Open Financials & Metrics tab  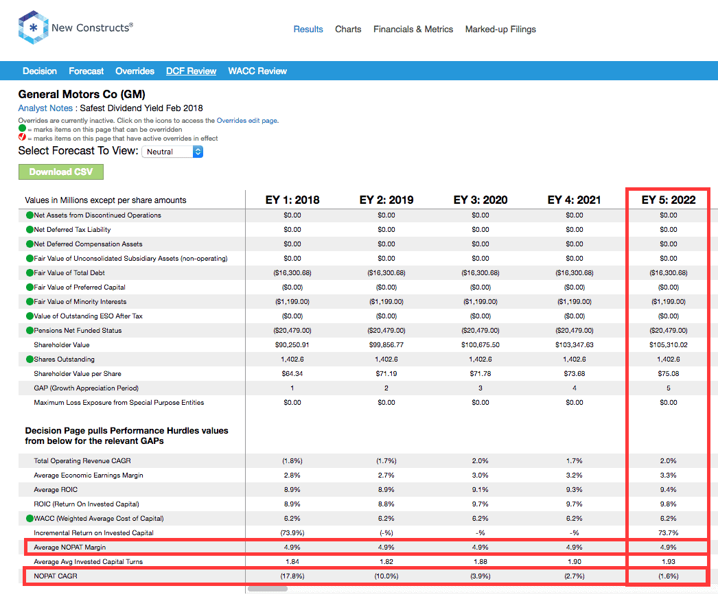[x=413, y=30]
